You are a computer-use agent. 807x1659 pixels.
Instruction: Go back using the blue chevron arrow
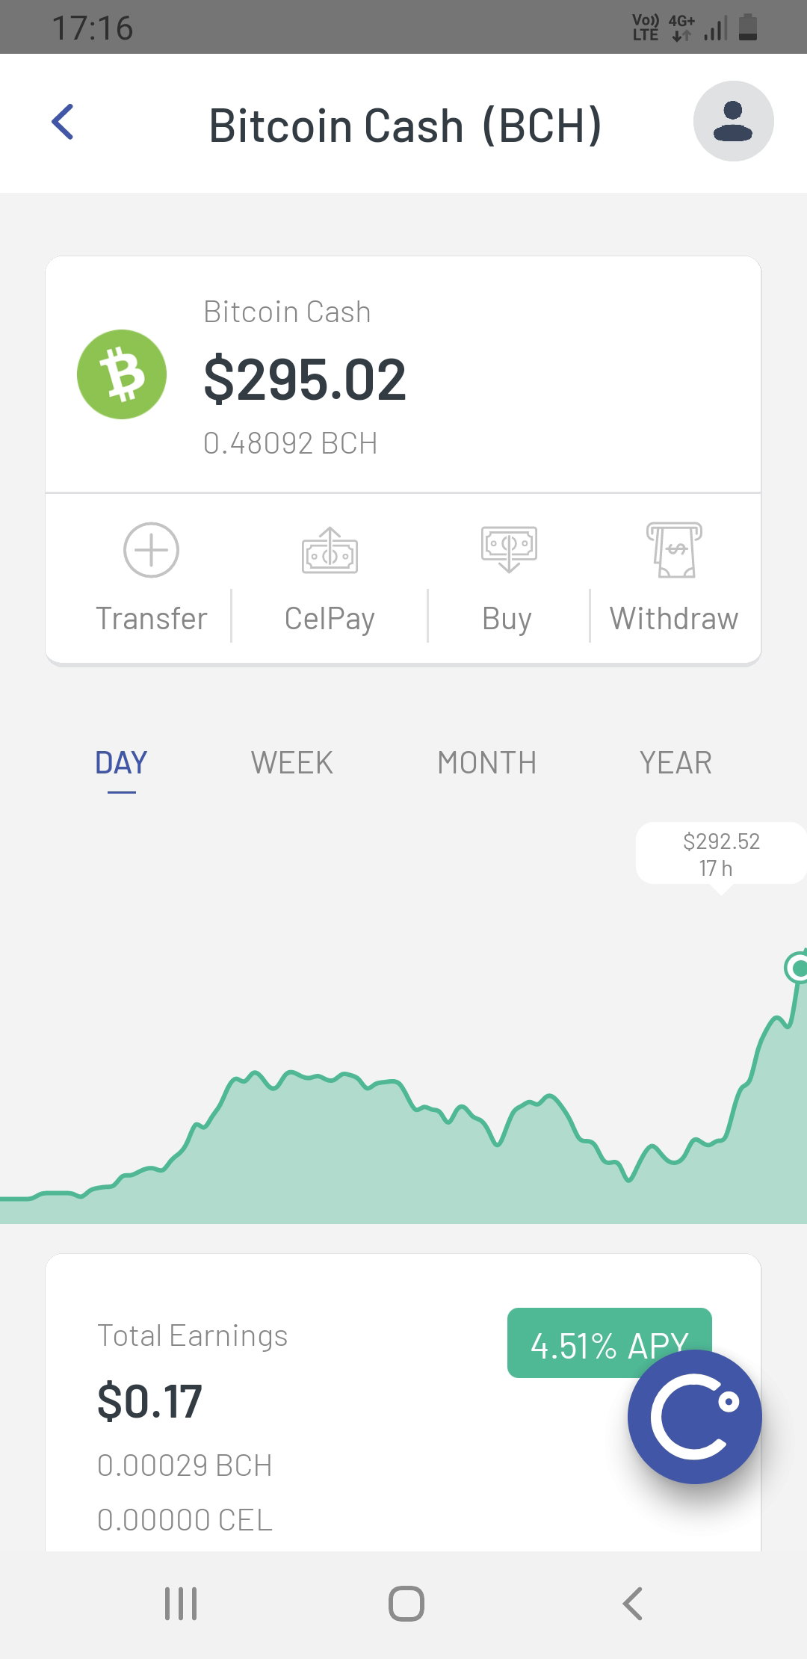(x=63, y=122)
